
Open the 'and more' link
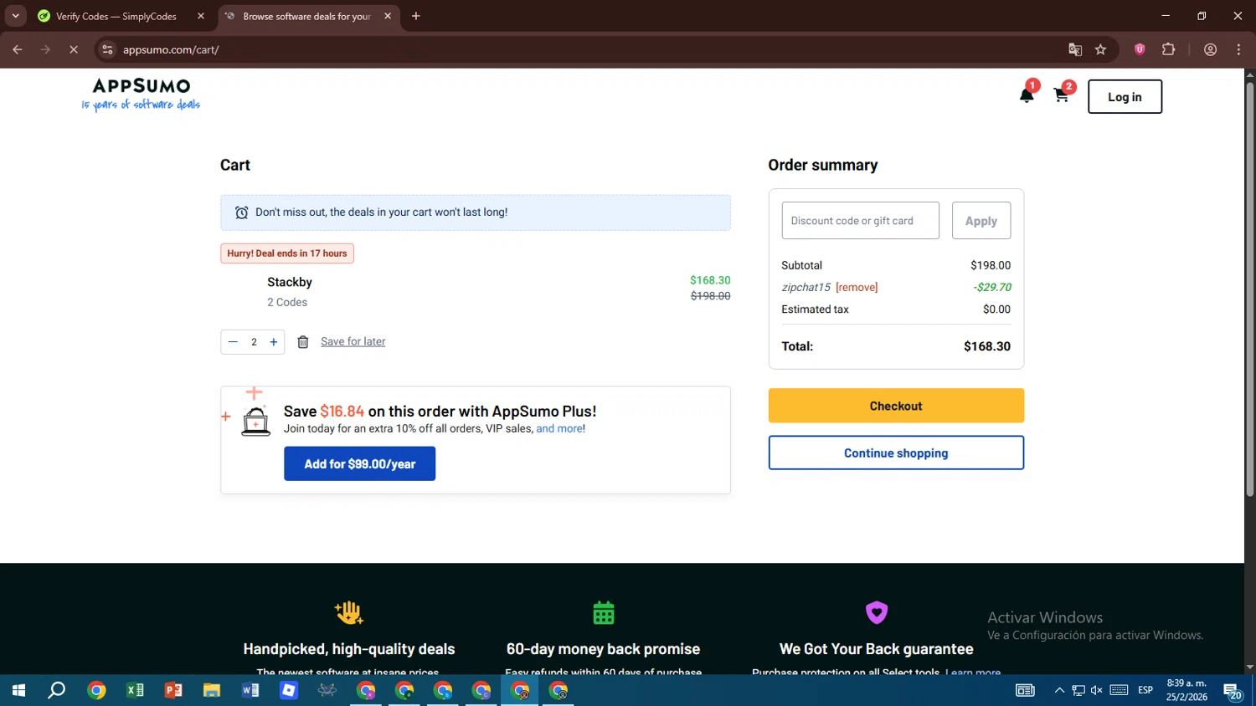click(559, 428)
